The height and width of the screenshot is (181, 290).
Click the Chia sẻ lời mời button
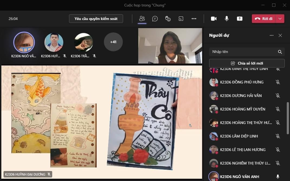(x=247, y=63)
